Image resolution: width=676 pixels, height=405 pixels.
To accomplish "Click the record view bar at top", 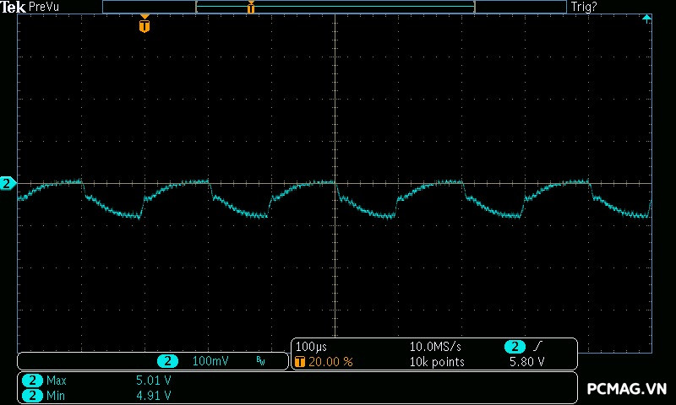I will coord(334,7).
